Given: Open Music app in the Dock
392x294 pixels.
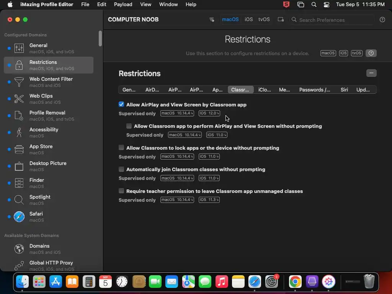Looking at the screenshot, I should 222,282.
